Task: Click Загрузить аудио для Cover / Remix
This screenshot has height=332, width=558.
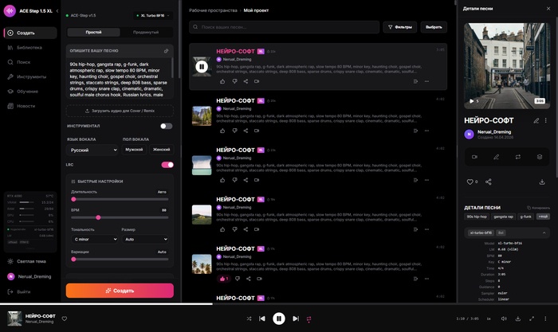Action: pos(120,111)
